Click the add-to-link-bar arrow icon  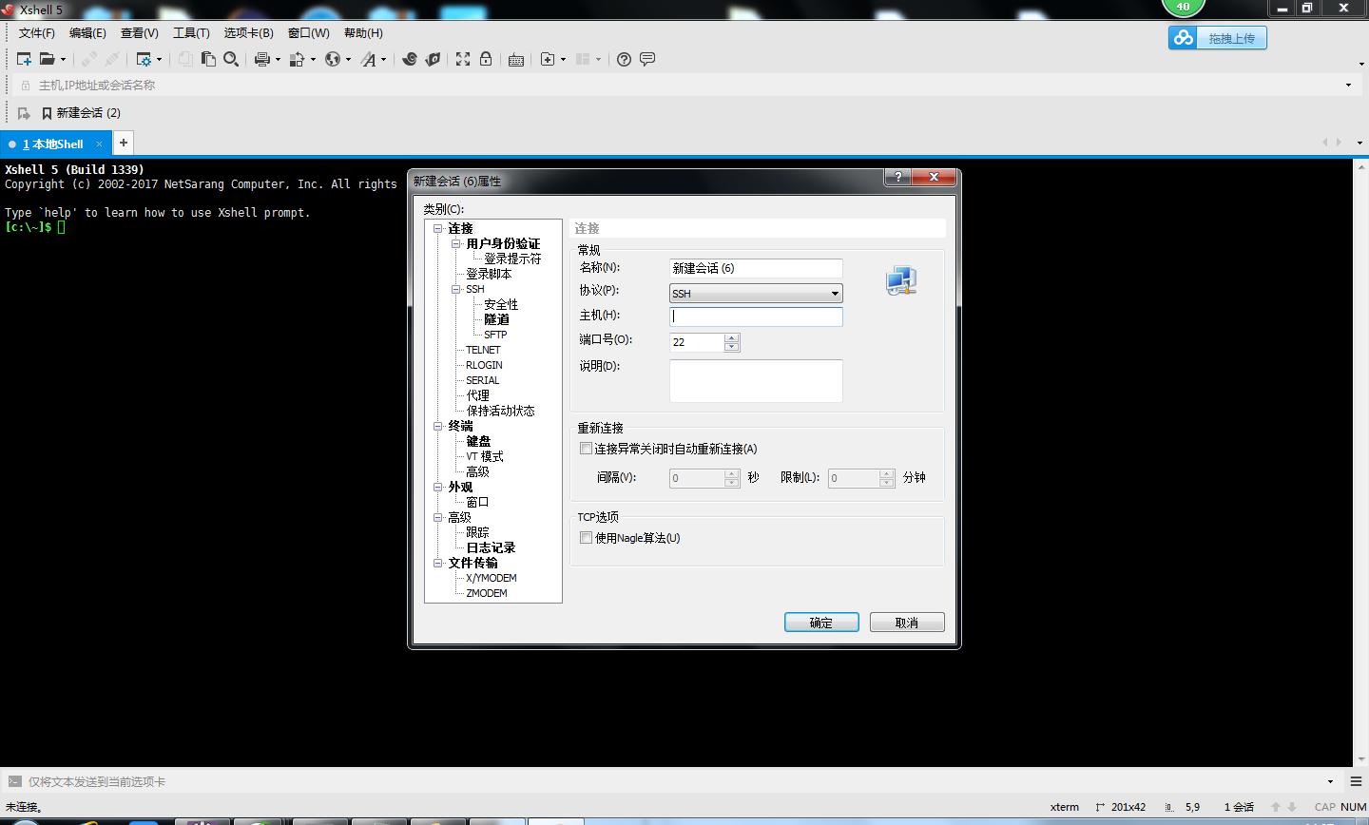tap(24, 113)
